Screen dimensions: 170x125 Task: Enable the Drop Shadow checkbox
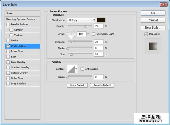tap(8, 84)
